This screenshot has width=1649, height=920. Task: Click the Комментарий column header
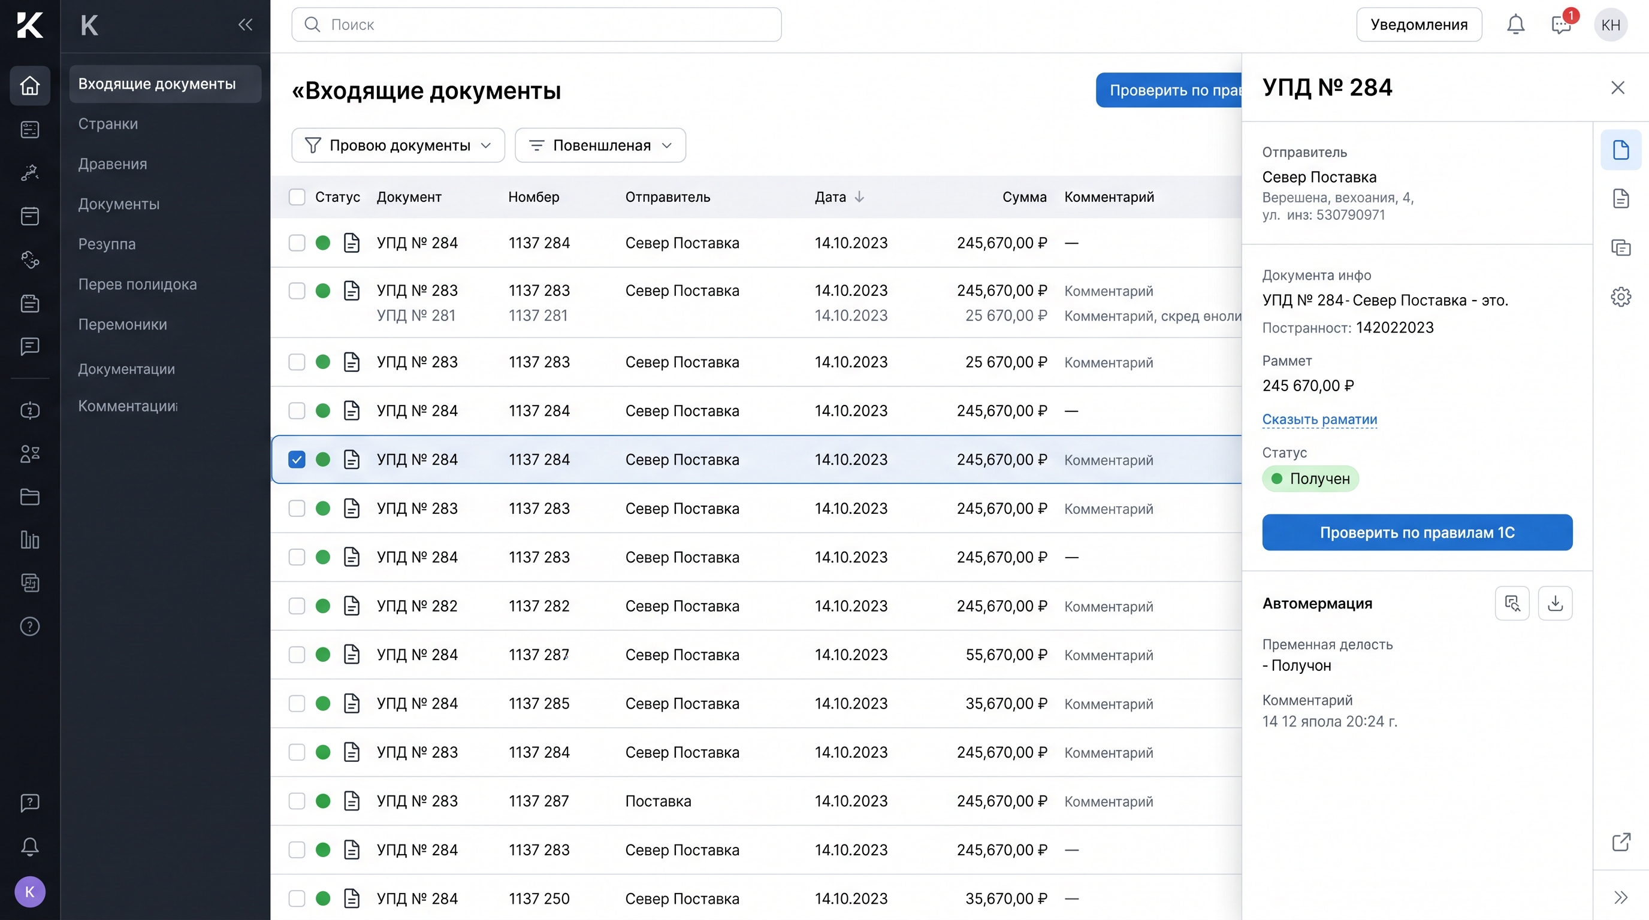pyautogui.click(x=1109, y=197)
